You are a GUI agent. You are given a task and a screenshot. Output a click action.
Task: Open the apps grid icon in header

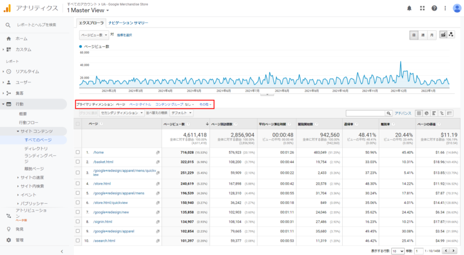[422, 8]
